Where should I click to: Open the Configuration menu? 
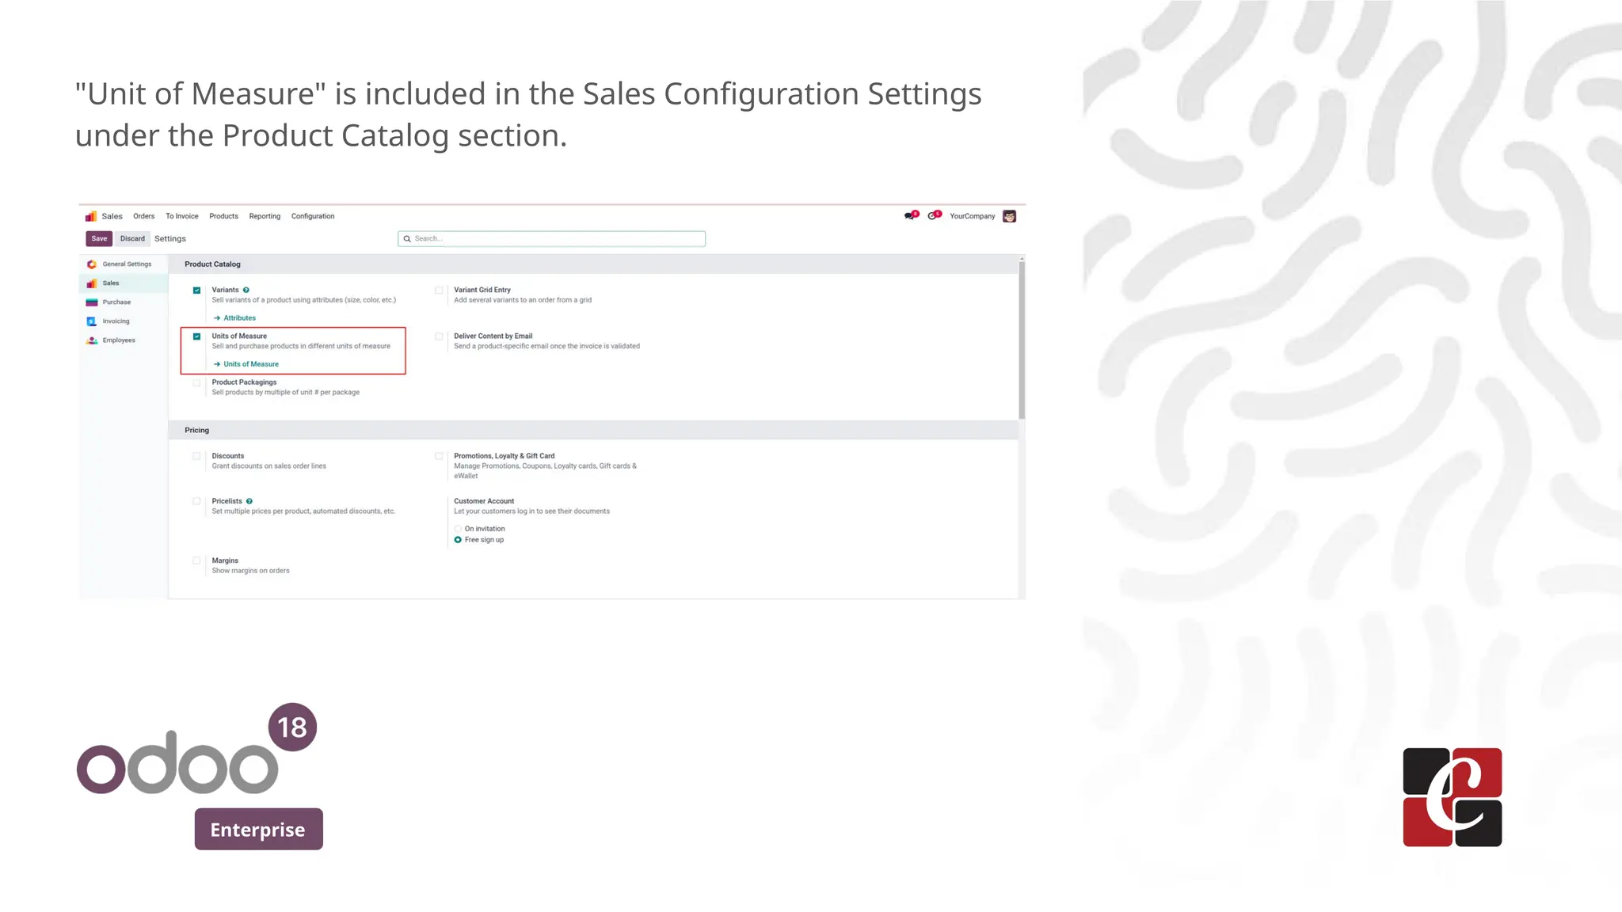coord(313,216)
